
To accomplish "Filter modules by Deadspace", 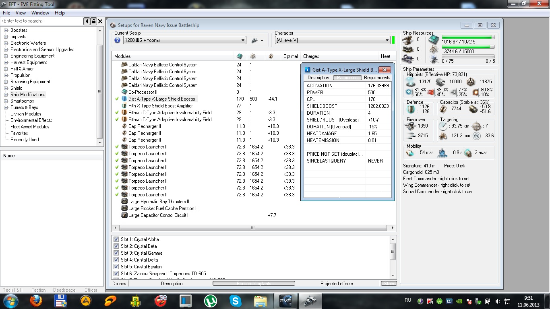I will tap(64, 290).
